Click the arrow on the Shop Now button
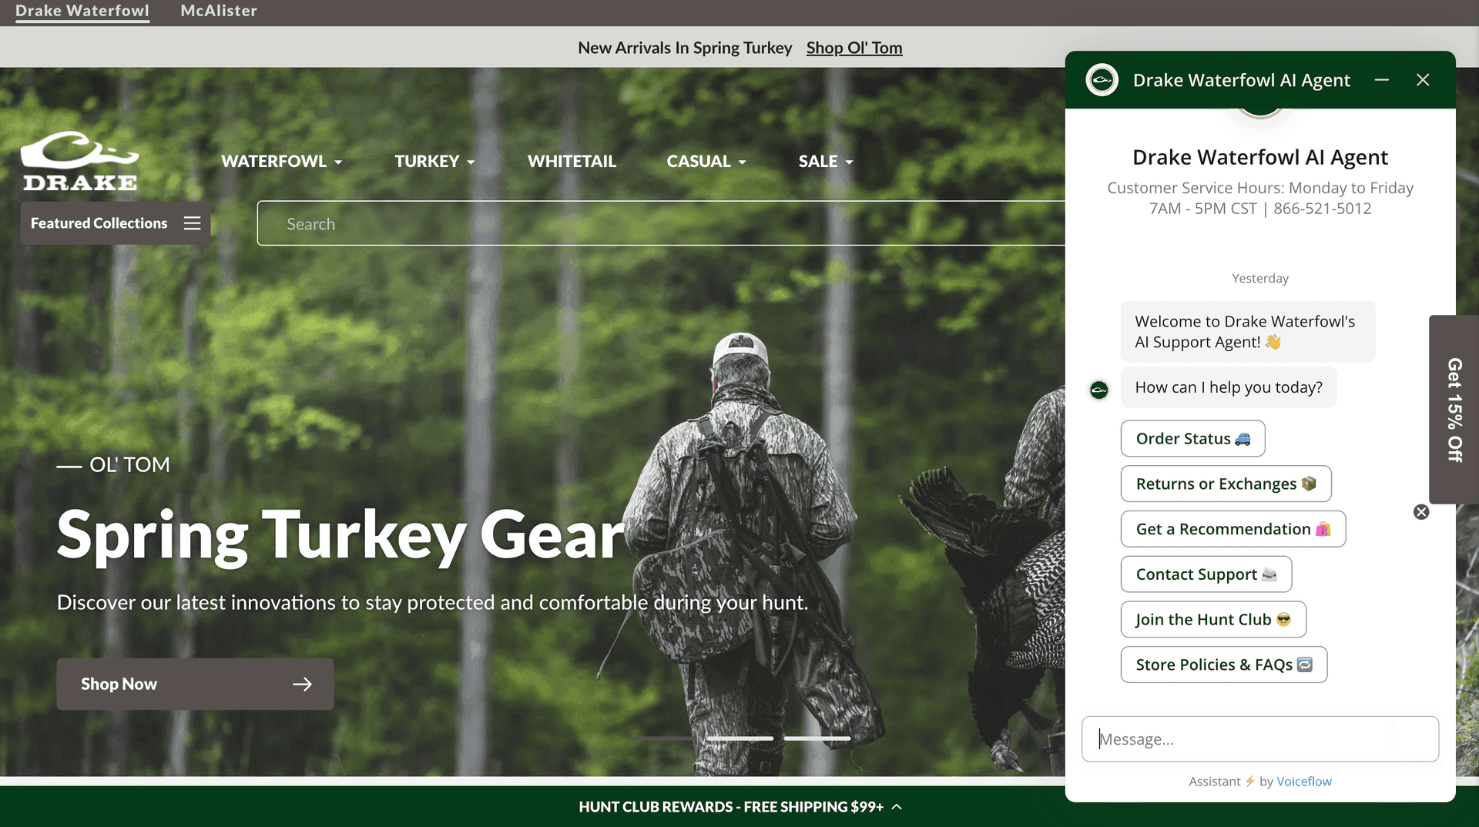 click(302, 684)
